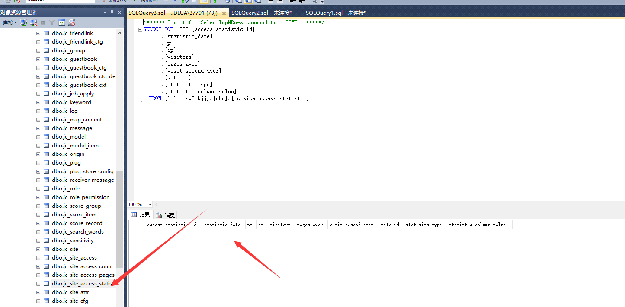The image size is (625, 307).
Task: Click the statisitc_type column header
Action: pyautogui.click(x=425, y=225)
